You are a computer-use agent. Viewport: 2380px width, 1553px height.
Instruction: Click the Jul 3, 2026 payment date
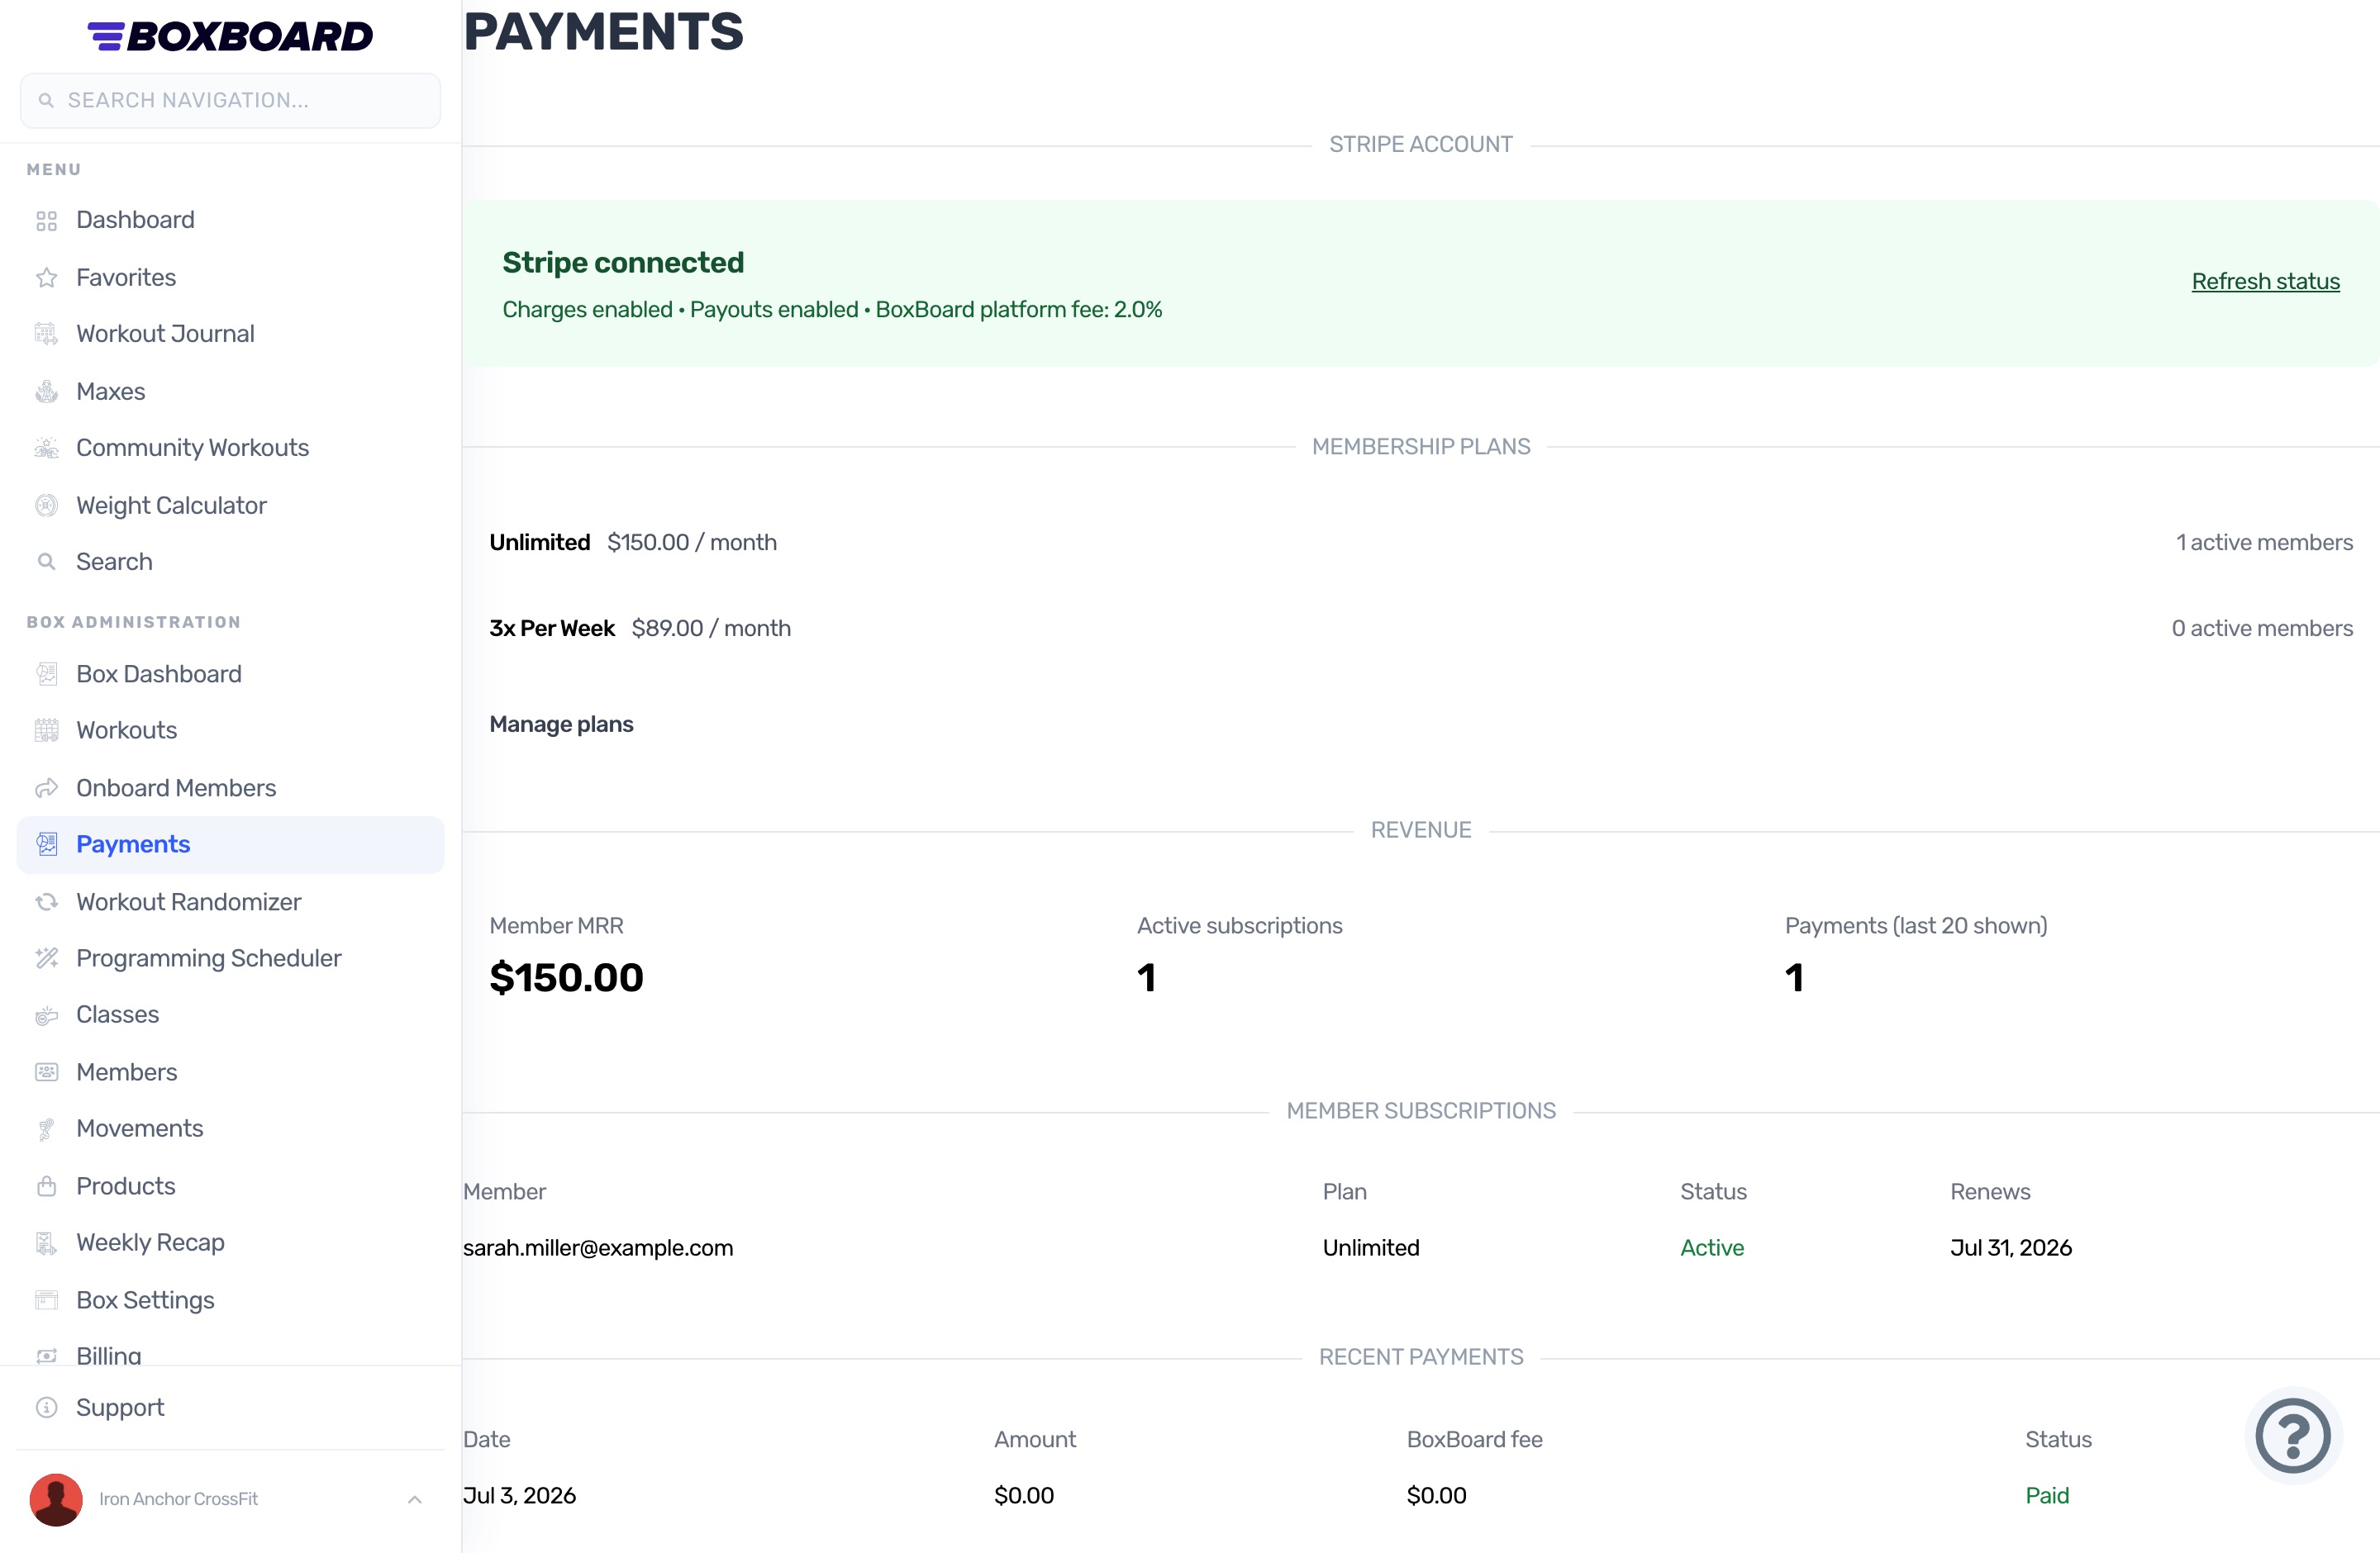coord(519,1496)
